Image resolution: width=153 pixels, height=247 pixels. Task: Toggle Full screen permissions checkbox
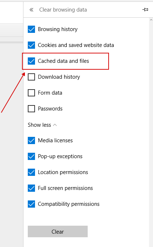[31, 188]
